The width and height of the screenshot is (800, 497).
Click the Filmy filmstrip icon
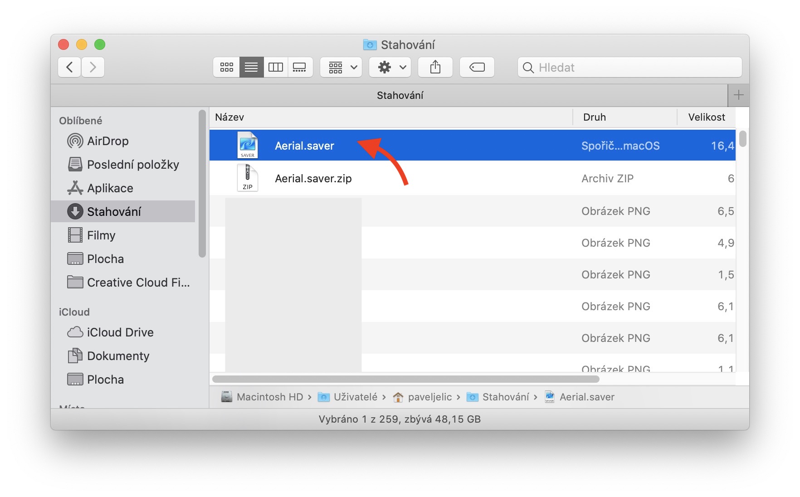tap(75, 235)
